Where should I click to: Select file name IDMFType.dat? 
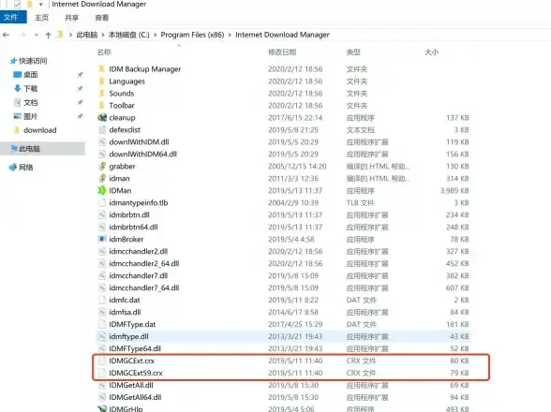132,324
